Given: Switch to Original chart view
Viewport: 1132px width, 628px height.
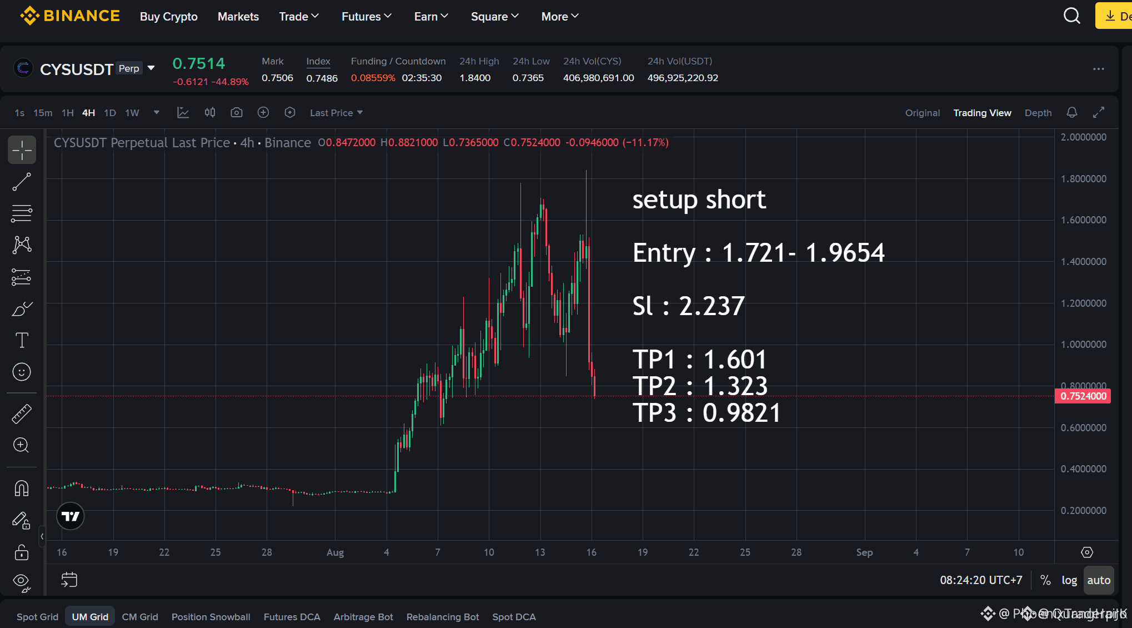Looking at the screenshot, I should 923,113.
